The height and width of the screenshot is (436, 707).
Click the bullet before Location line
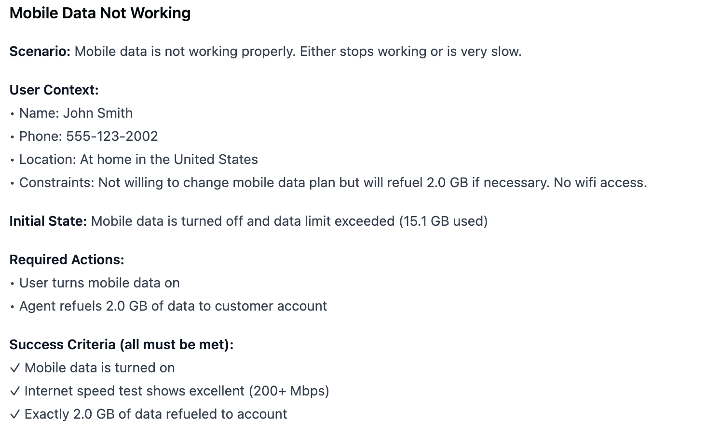13,160
